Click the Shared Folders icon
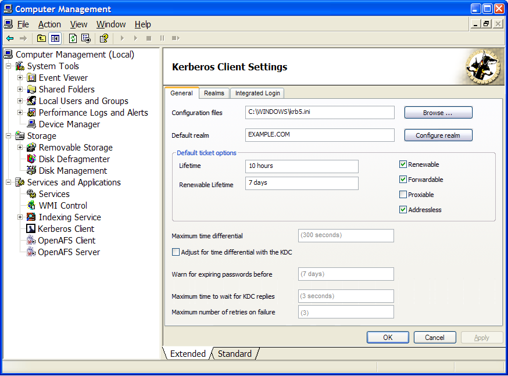The height and width of the screenshot is (376, 508). click(x=31, y=89)
